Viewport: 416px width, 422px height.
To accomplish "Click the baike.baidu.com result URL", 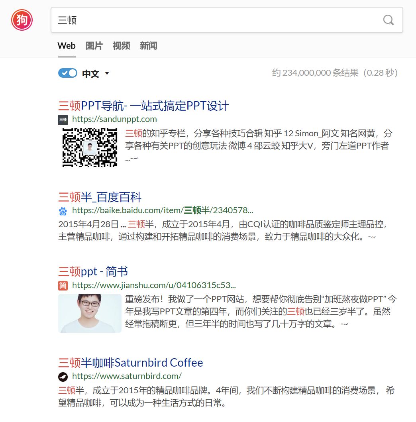I will [x=163, y=210].
